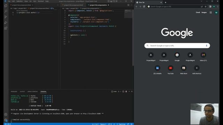This screenshot has height=125, width=223.
Task: Close the New Tab in Chrome
Action: pyautogui.click(x=161, y=2)
